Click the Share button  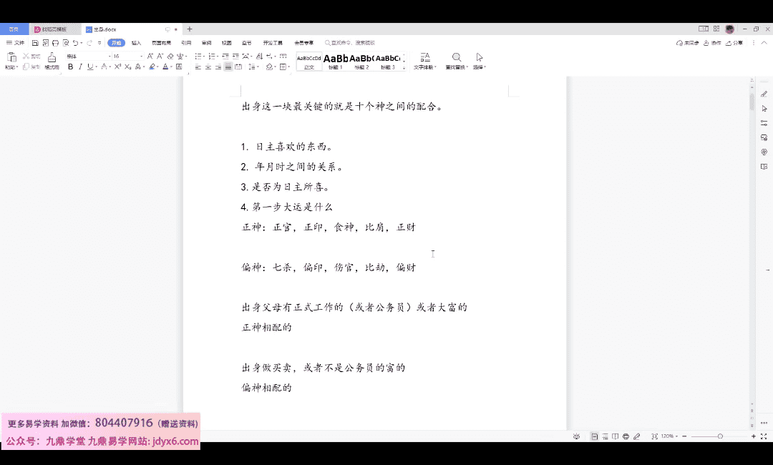pos(735,43)
